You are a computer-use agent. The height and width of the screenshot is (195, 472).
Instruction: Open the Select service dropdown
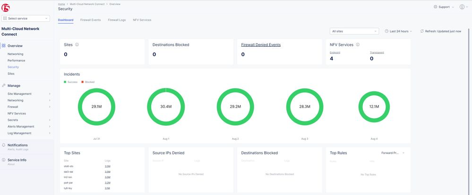(x=26, y=18)
